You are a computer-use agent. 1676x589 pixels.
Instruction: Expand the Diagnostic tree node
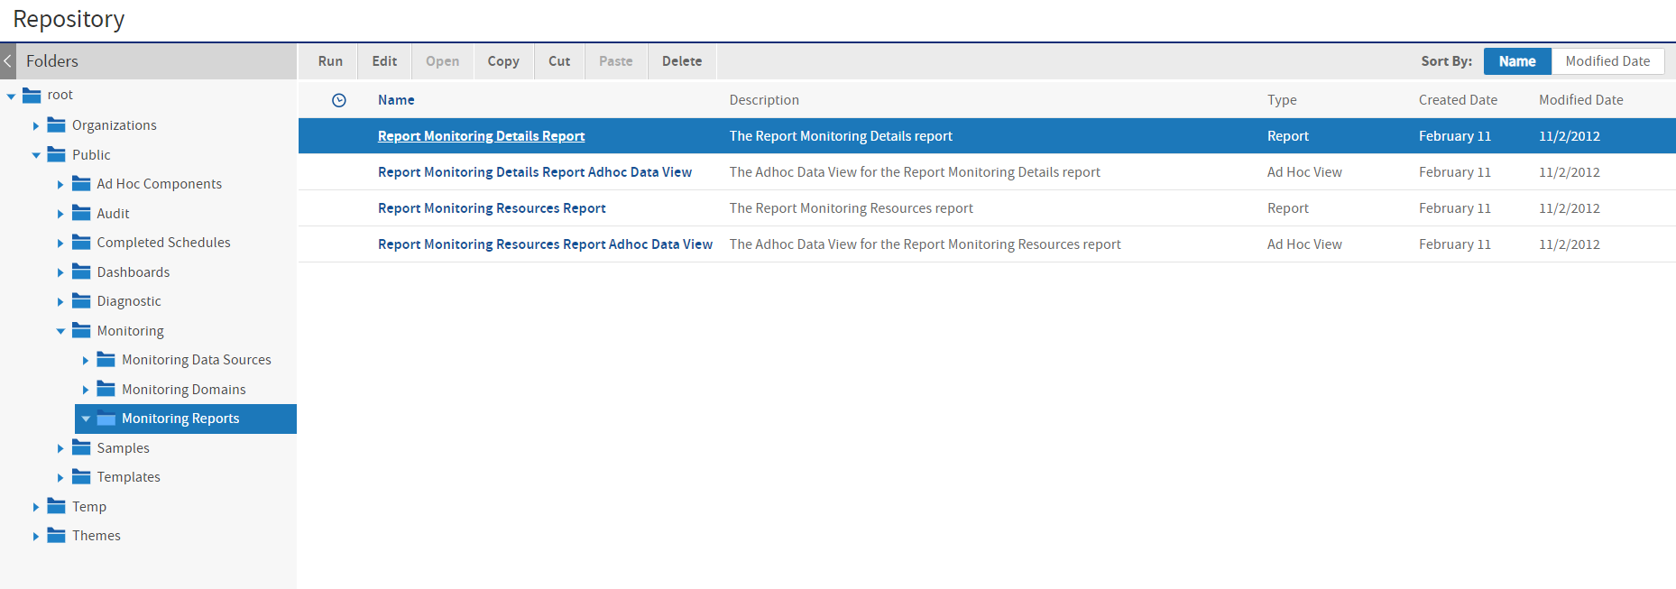pos(60,301)
